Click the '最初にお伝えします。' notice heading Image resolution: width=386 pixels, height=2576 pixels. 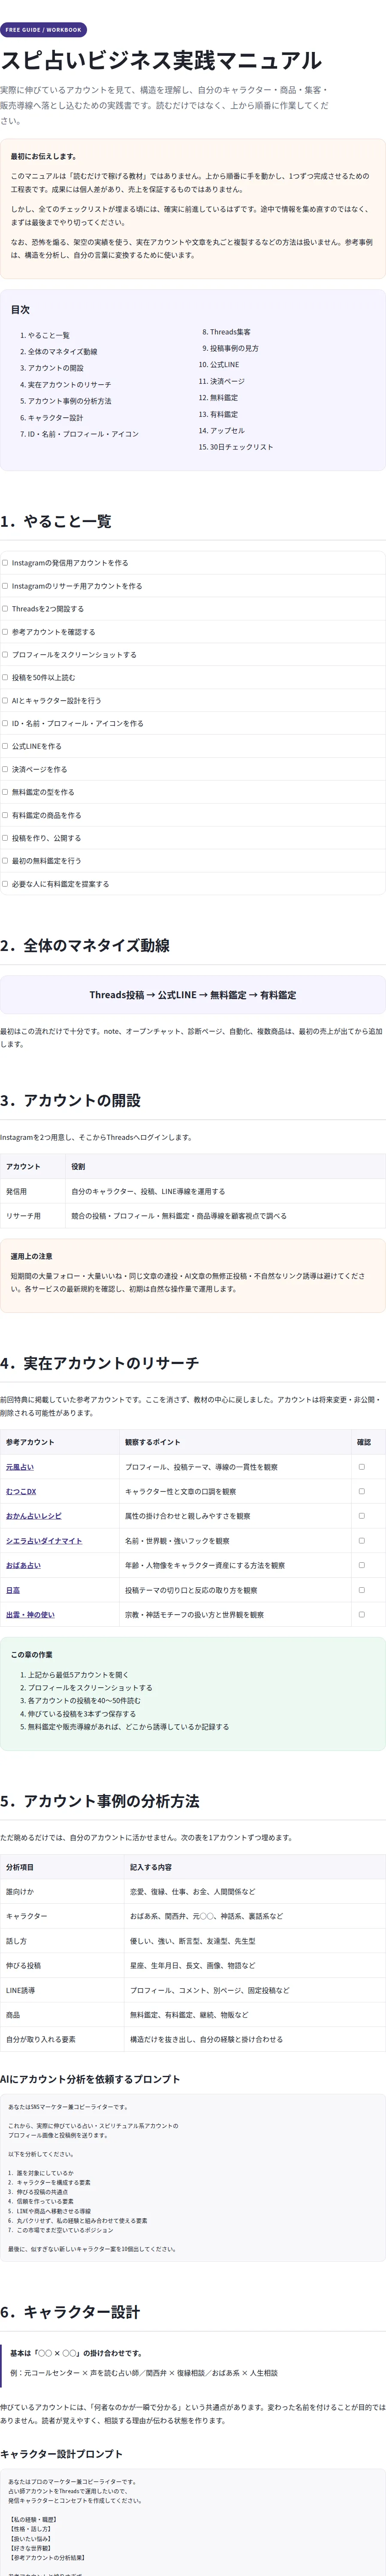pyautogui.click(x=44, y=156)
